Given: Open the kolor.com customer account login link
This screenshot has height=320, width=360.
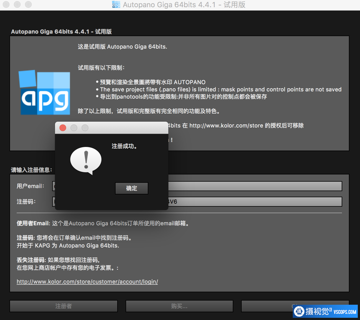Looking at the screenshot, I should (87, 282).
